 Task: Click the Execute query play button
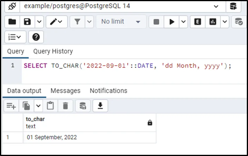coord(172,22)
